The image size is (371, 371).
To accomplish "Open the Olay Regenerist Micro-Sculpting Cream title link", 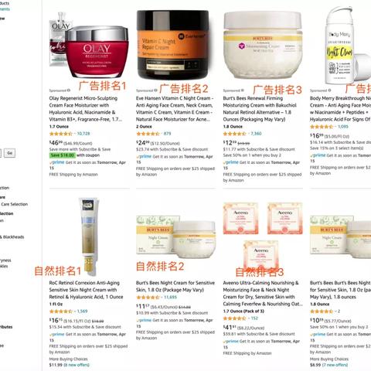I will click(86, 109).
